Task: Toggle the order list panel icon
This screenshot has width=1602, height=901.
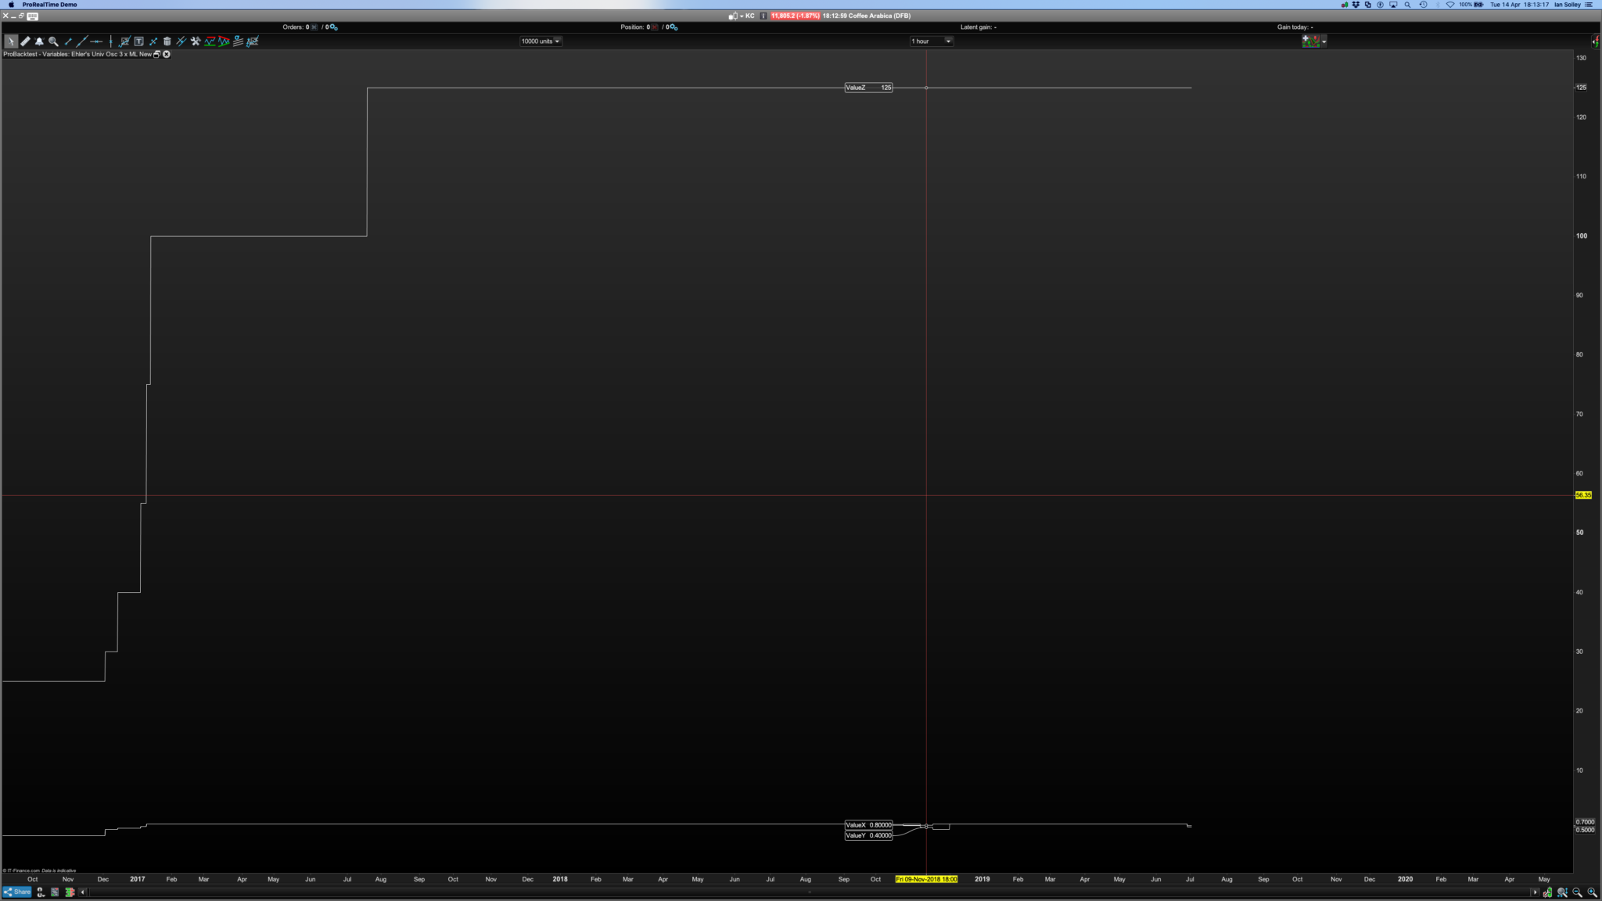Action: (55, 892)
